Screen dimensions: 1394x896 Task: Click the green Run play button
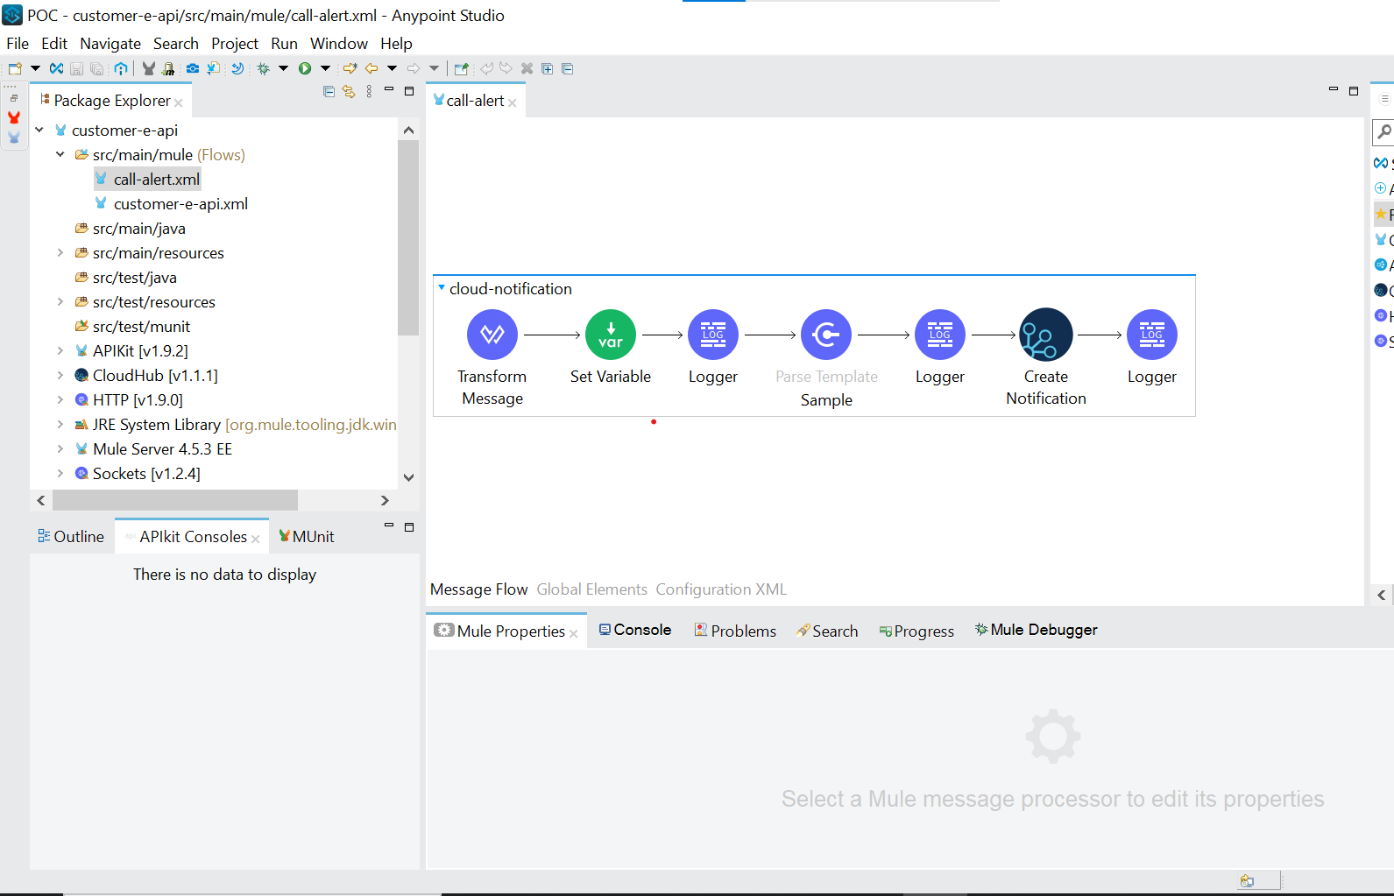[305, 68]
